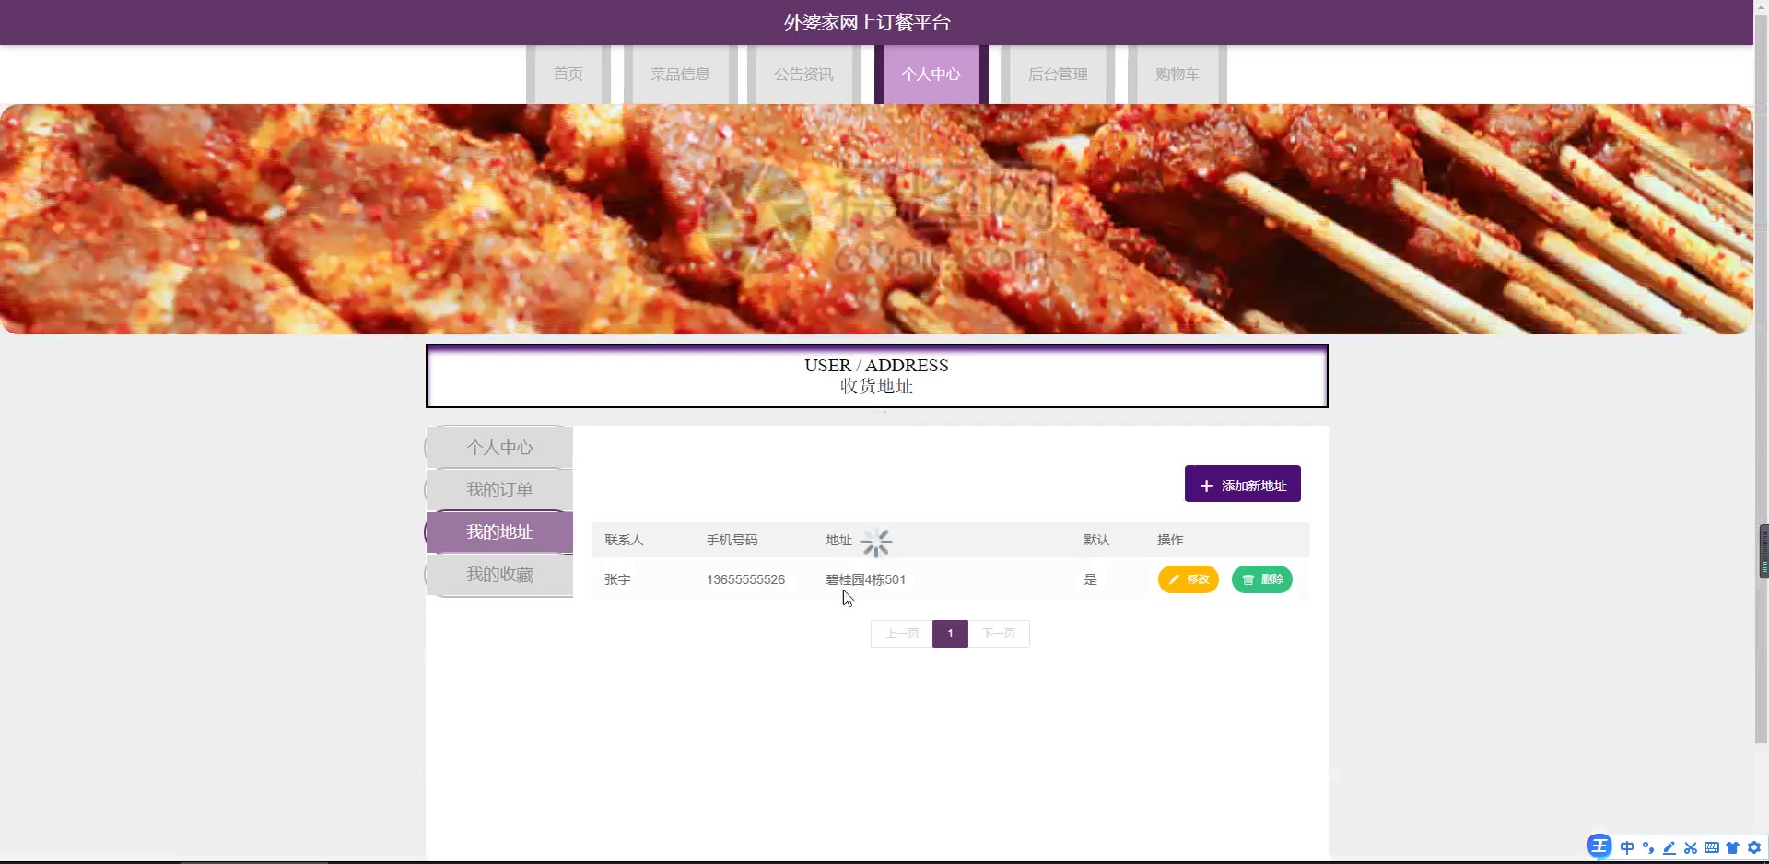Select page 1 in pagination
1769x864 pixels.
950,634
